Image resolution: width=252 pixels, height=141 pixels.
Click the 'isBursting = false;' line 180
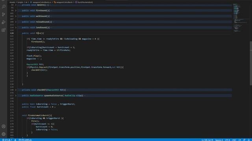[46, 130]
